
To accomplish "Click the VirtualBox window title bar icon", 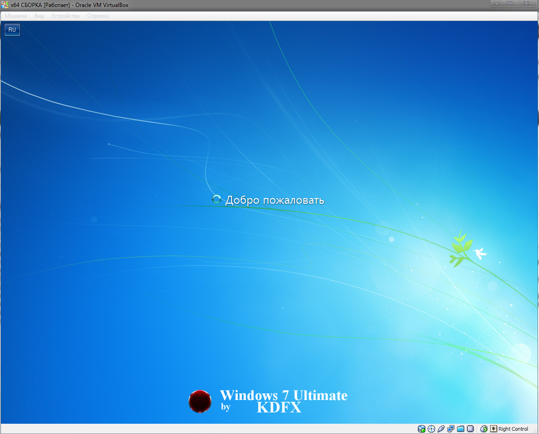I will click(x=5, y=5).
